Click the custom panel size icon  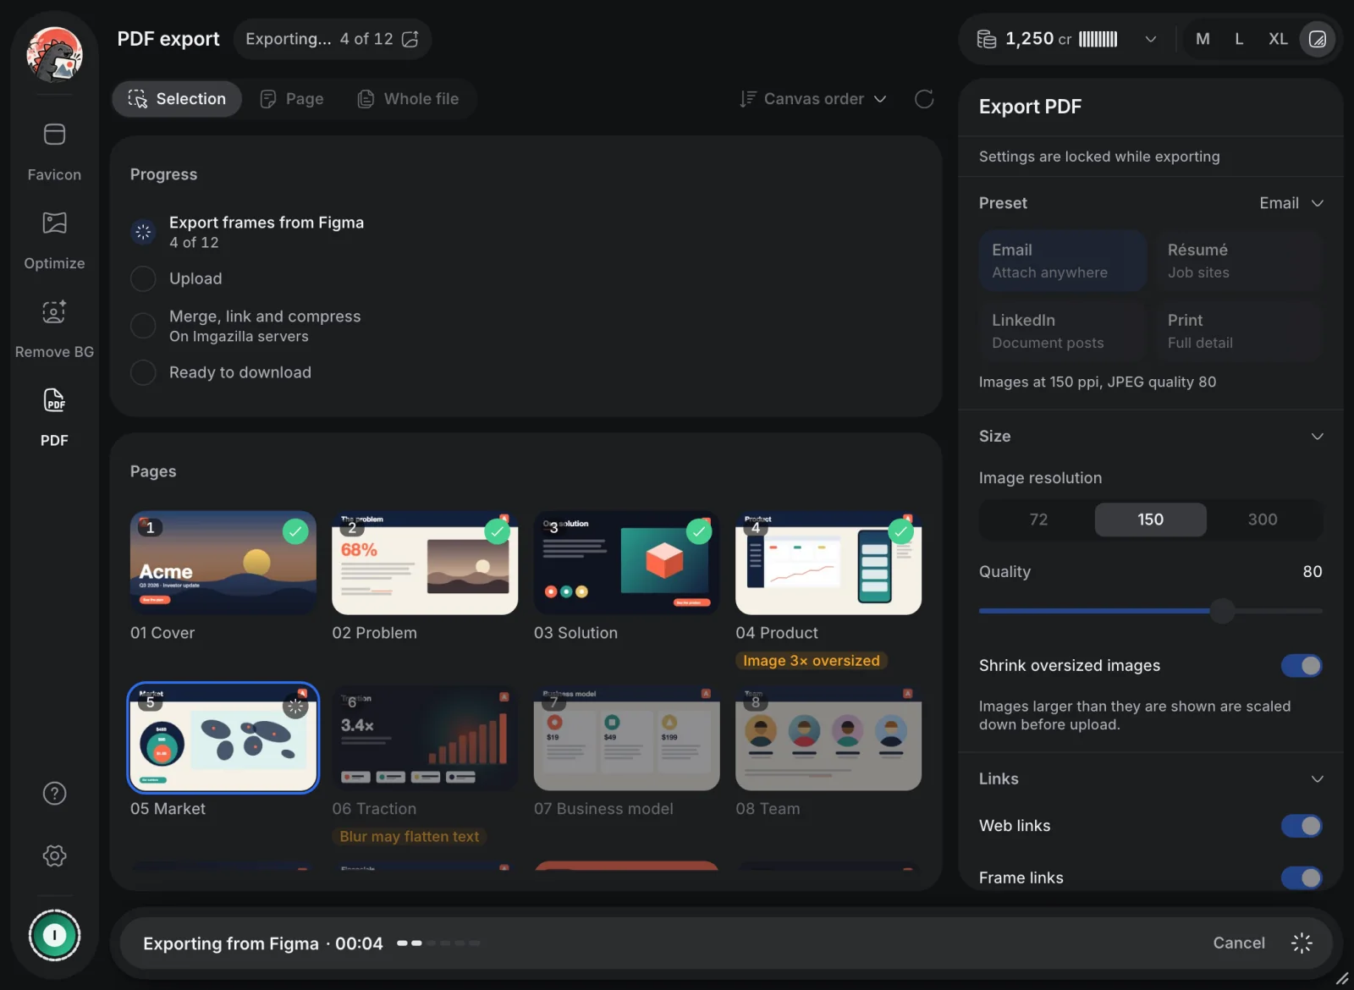click(1318, 39)
